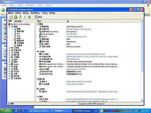
Task: Click the scroll up arrow in details pane
Action: pos(142,21)
